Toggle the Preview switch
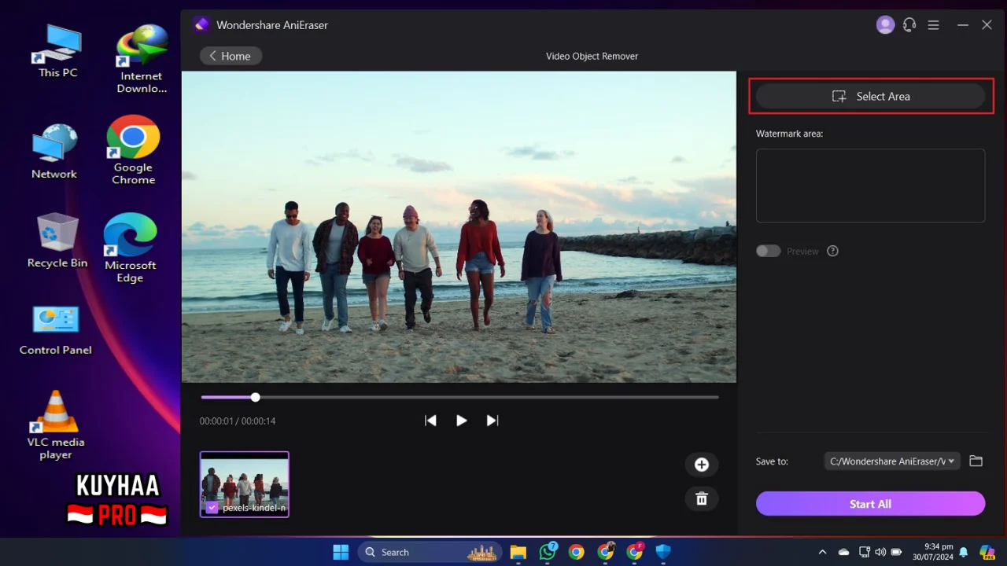The height and width of the screenshot is (566, 1007). (x=769, y=251)
